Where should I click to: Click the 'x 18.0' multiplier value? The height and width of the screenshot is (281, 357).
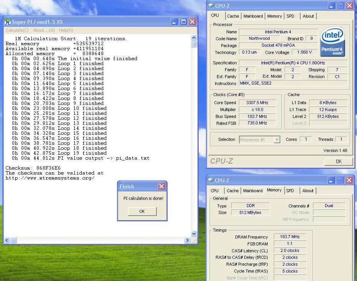pos(257,109)
